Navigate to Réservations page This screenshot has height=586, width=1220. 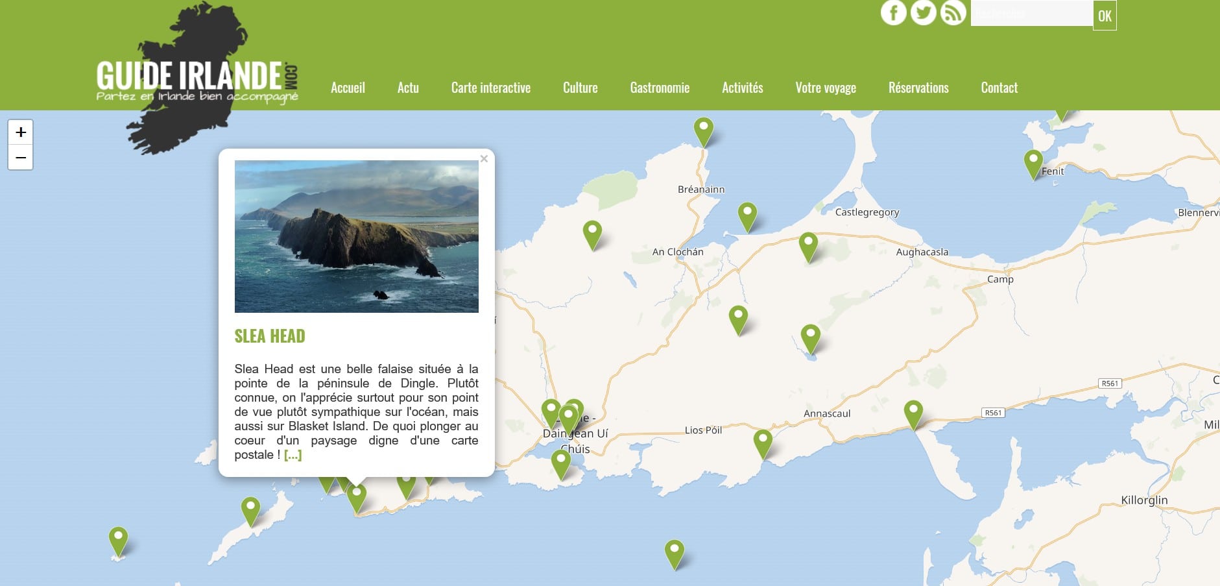(x=918, y=88)
